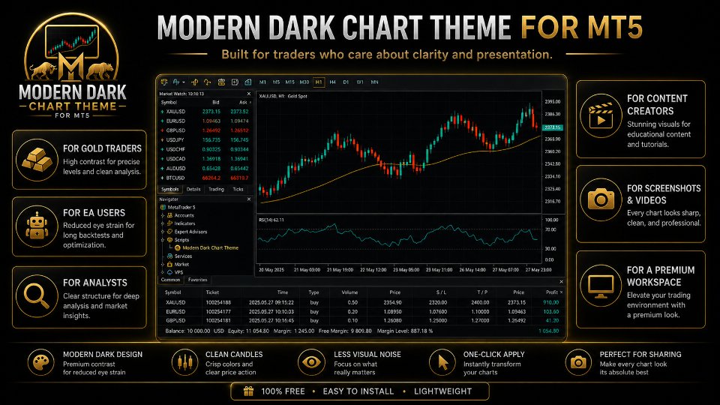The image size is (720, 405).
Task: Expand the Expert Advisors node in Navigator
Action: point(163,232)
